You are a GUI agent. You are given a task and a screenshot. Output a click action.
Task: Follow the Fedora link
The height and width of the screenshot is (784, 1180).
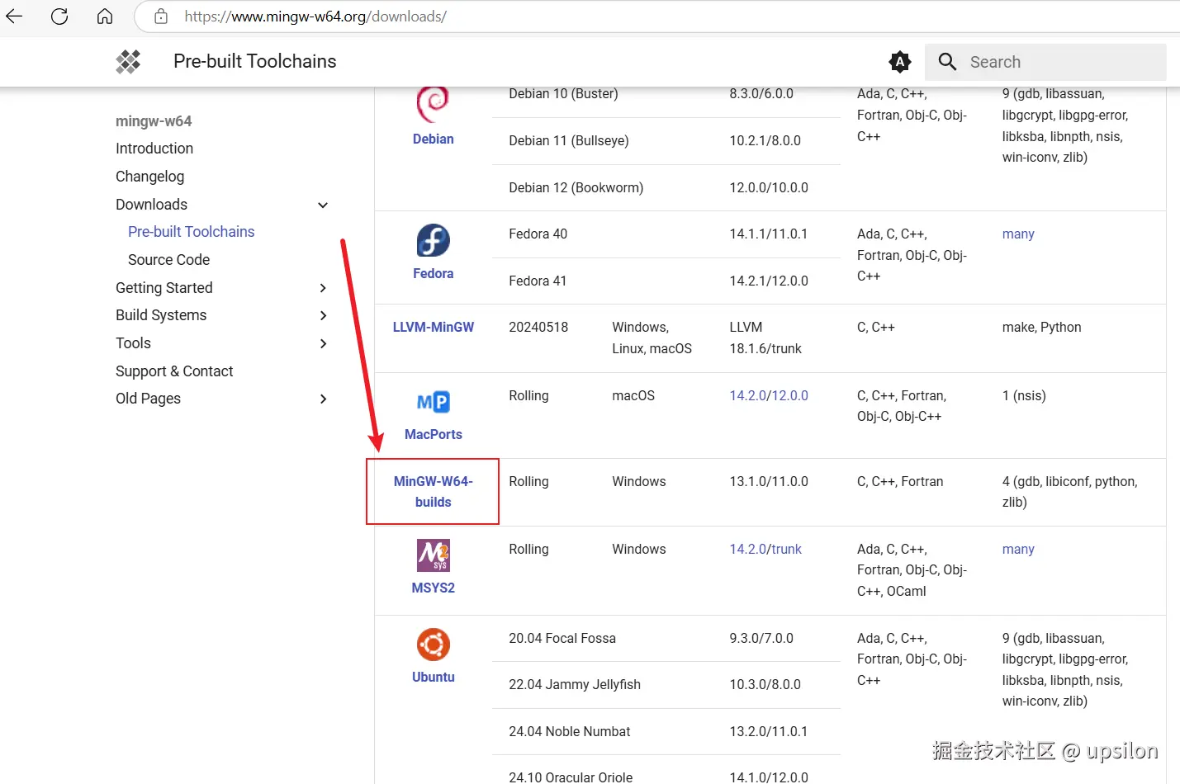pos(434,274)
